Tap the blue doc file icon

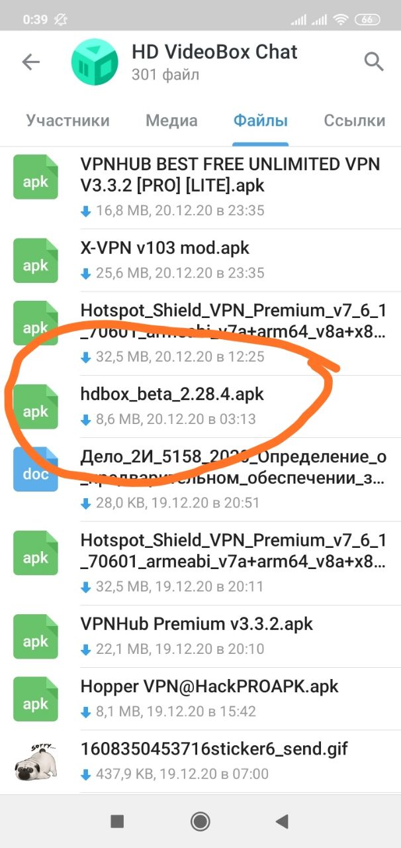(36, 469)
